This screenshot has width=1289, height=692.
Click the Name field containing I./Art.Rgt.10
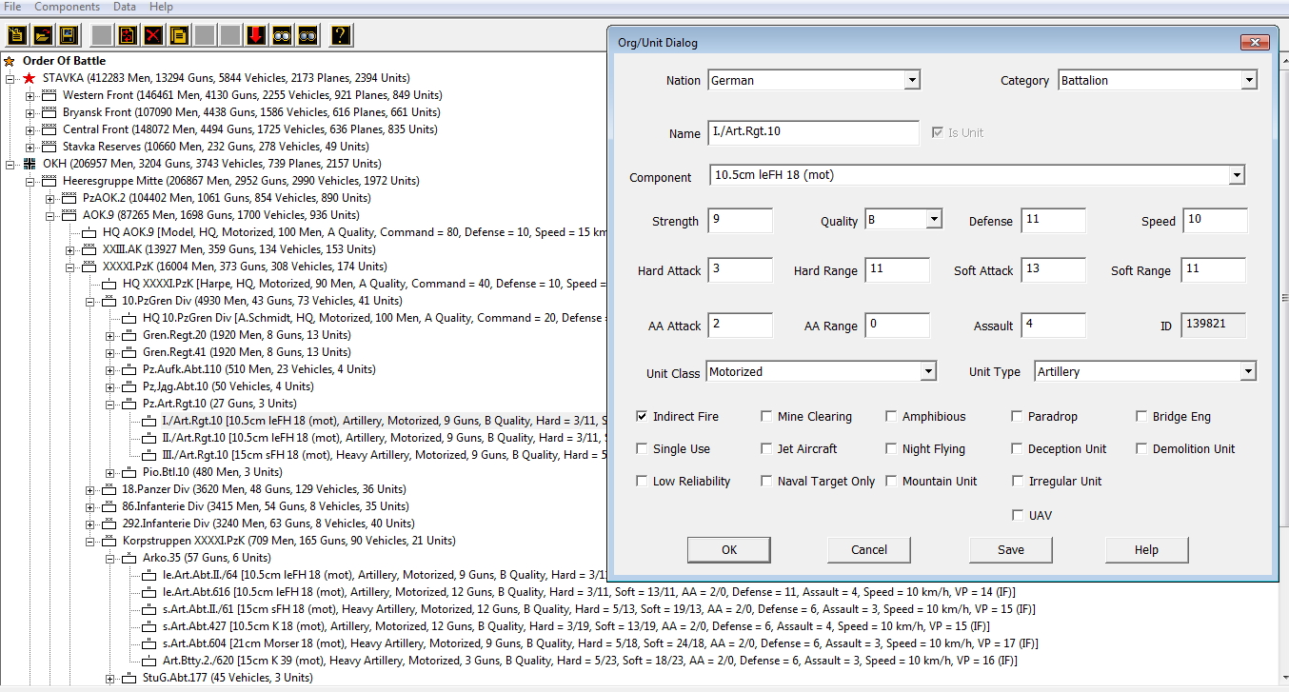pos(814,132)
